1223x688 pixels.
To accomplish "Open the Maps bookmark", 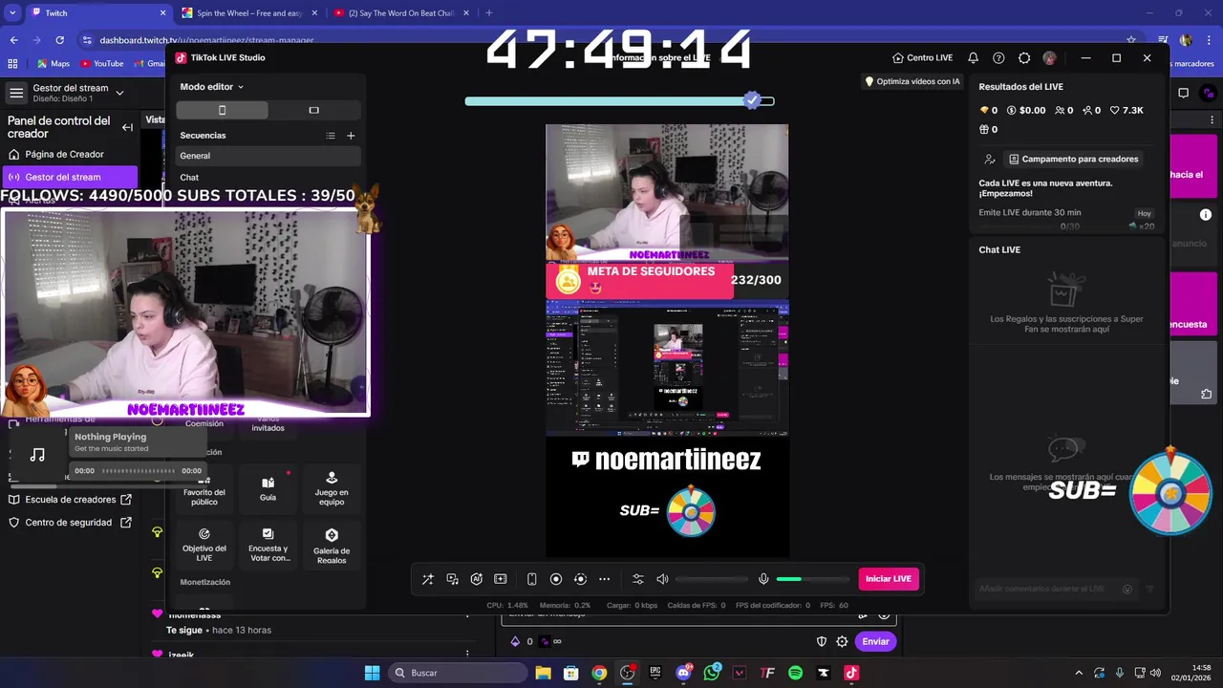I will [x=54, y=64].
